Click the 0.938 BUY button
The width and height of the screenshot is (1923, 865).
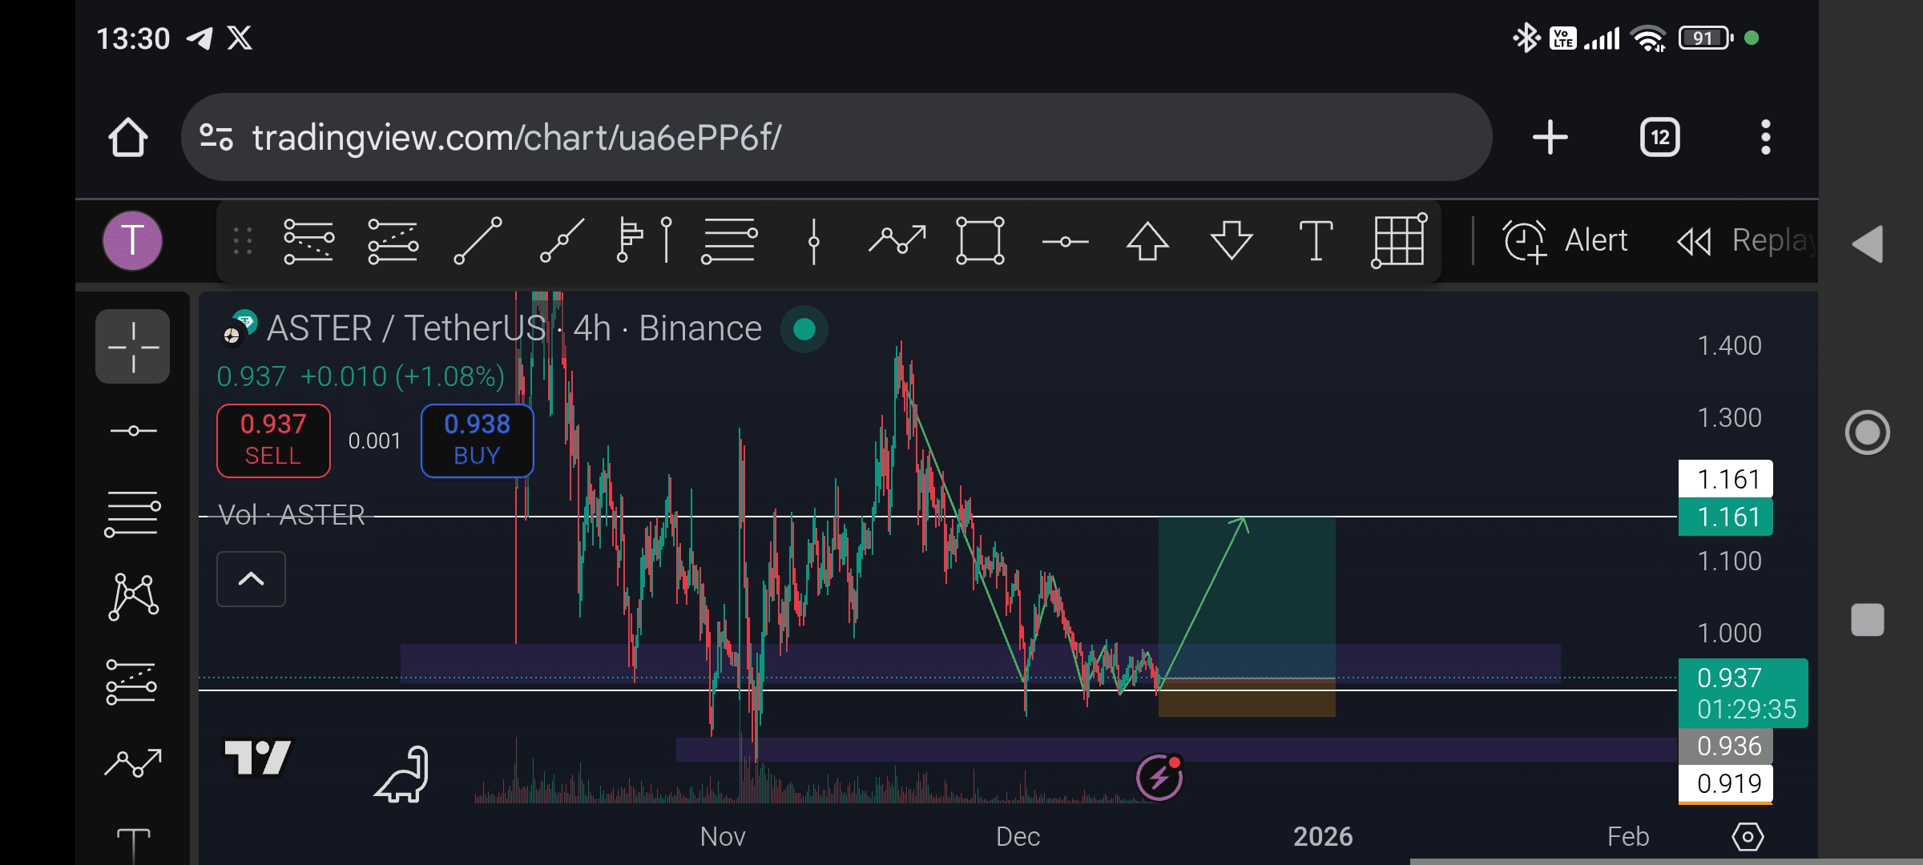478,441
